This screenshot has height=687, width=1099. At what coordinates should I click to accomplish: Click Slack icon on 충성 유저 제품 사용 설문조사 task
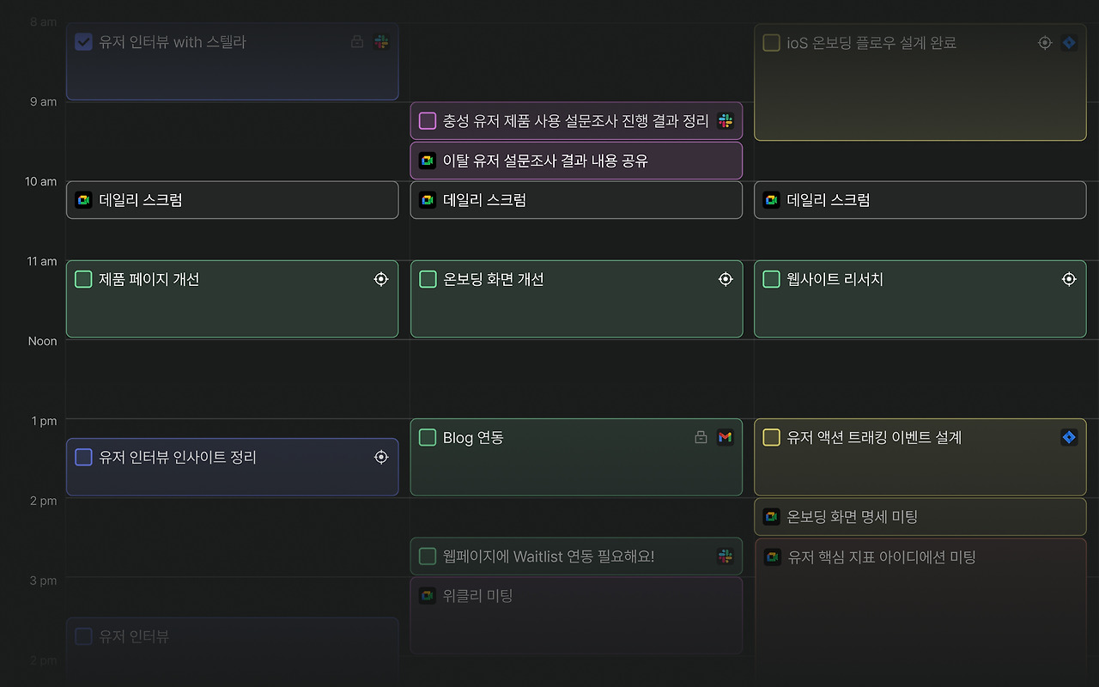[726, 121]
